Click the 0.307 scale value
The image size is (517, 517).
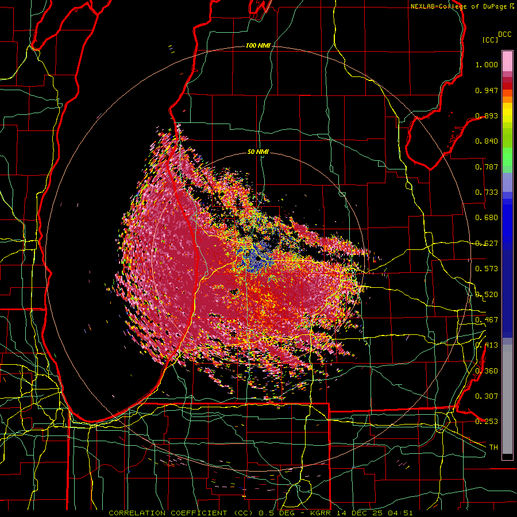(x=487, y=396)
